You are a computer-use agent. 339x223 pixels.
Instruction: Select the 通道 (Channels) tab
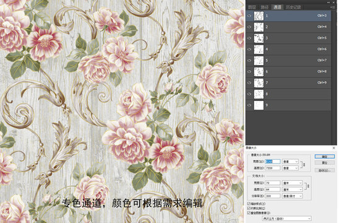(x=277, y=7)
